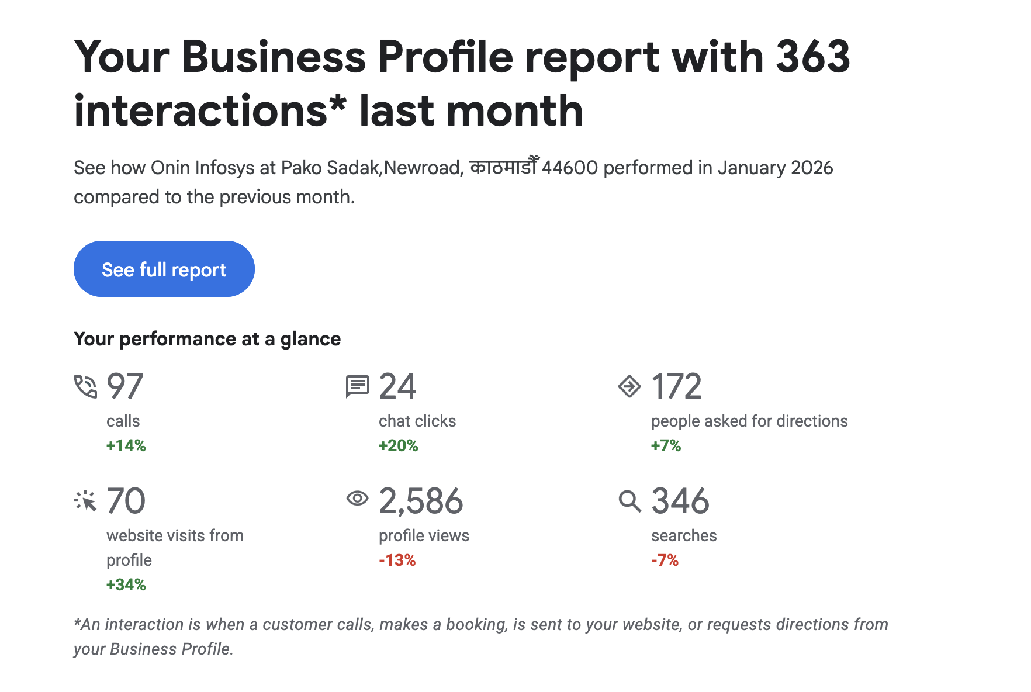Click the -7% searches change

(x=665, y=560)
